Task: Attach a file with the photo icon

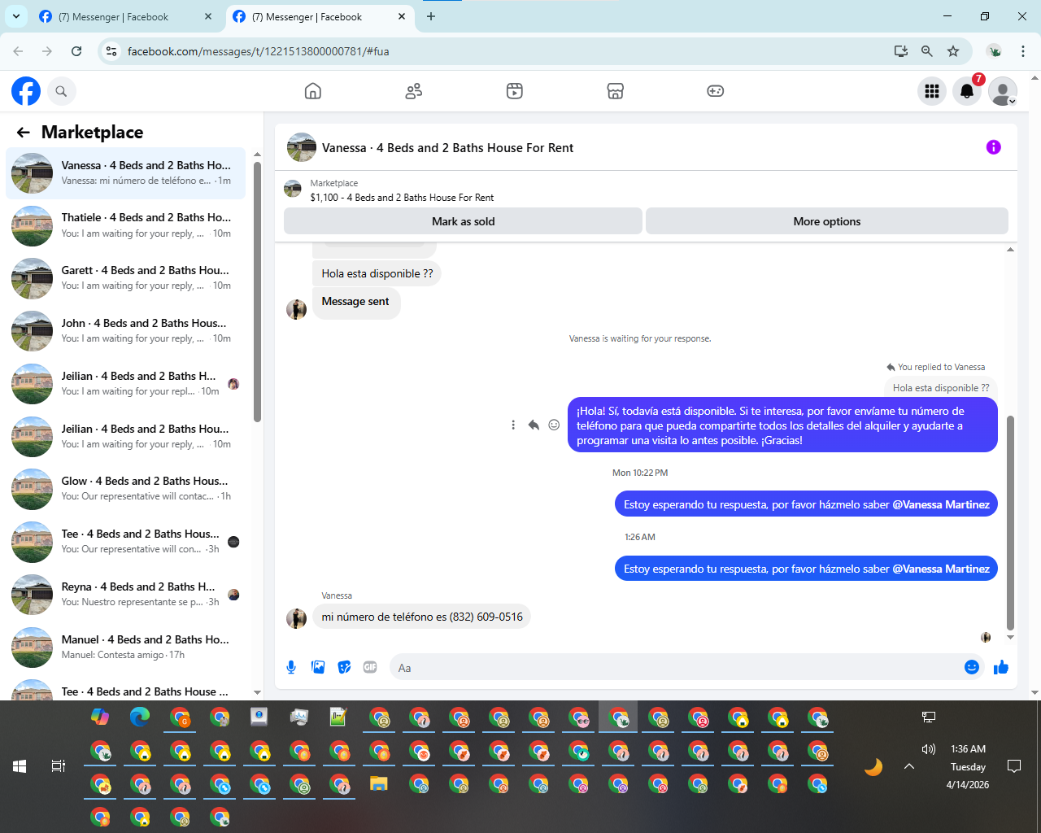Action: (318, 667)
